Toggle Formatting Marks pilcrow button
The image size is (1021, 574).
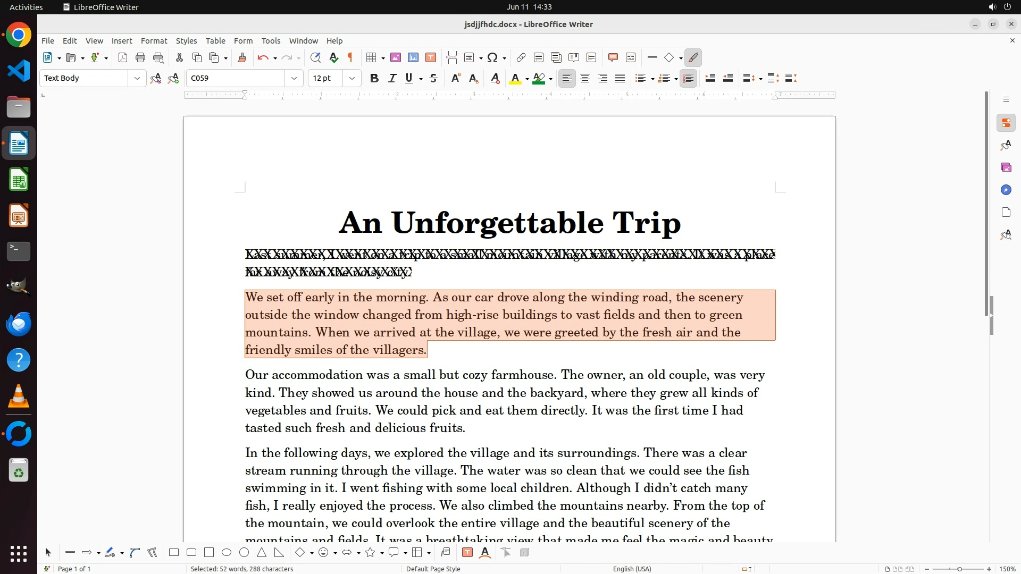point(350,57)
